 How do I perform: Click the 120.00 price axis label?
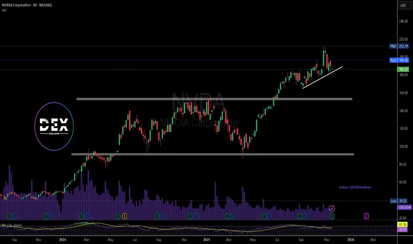click(x=403, y=129)
